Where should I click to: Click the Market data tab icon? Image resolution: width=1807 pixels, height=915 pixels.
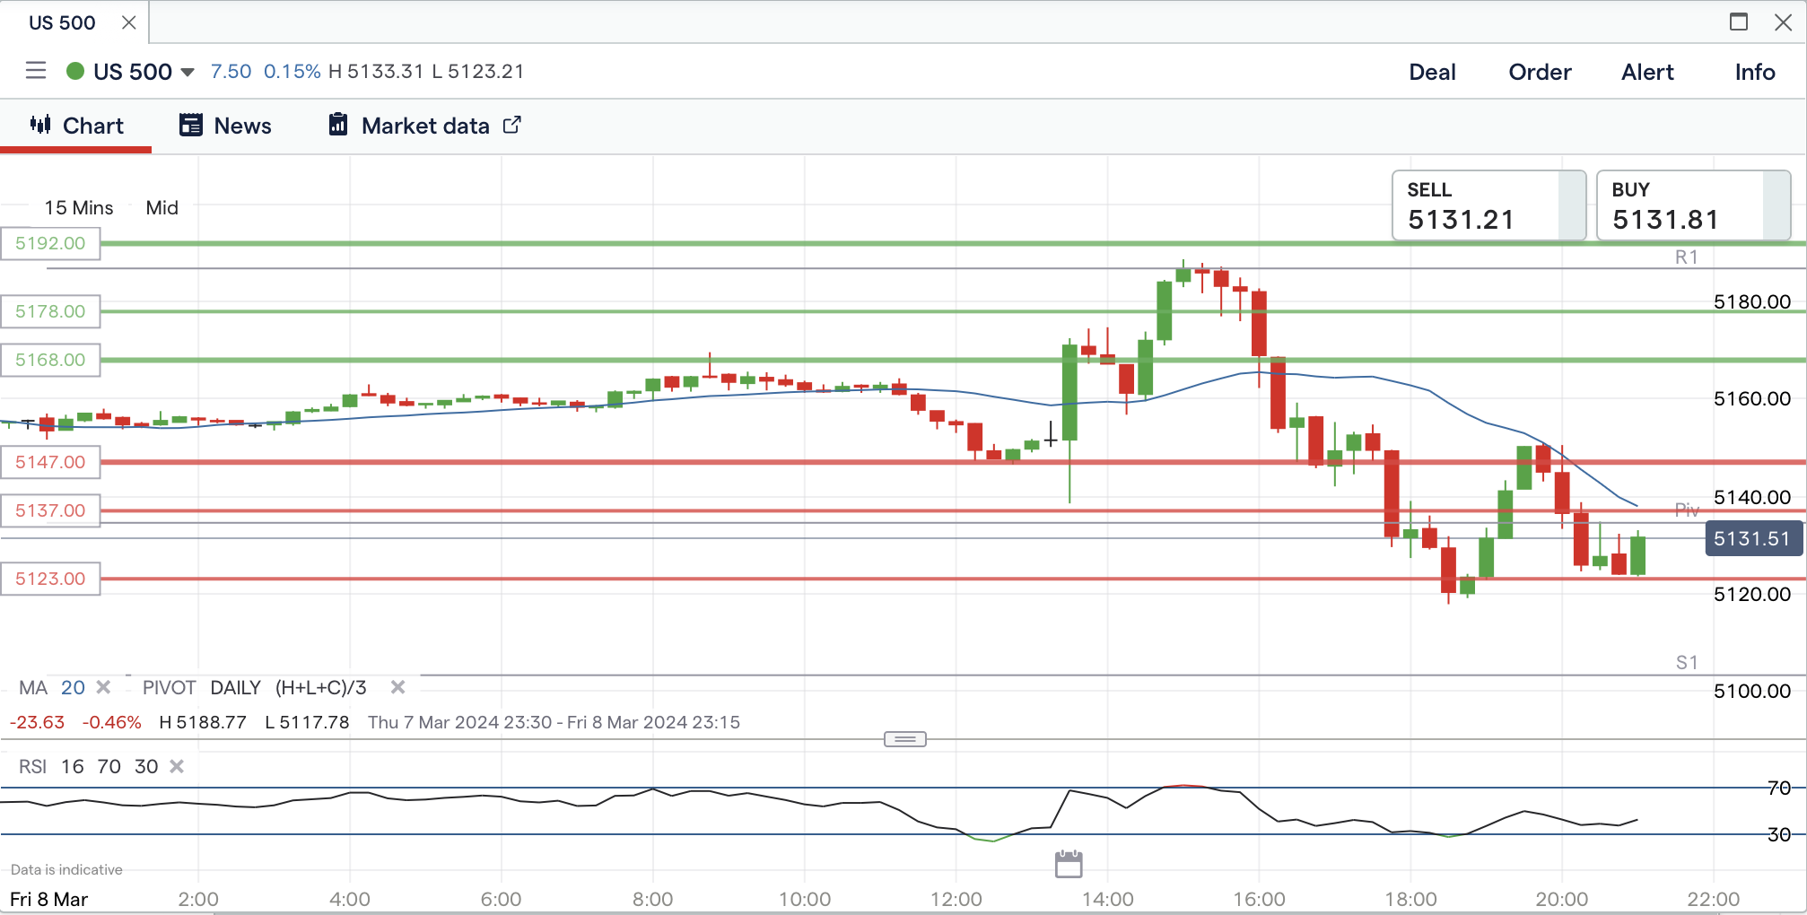[338, 125]
